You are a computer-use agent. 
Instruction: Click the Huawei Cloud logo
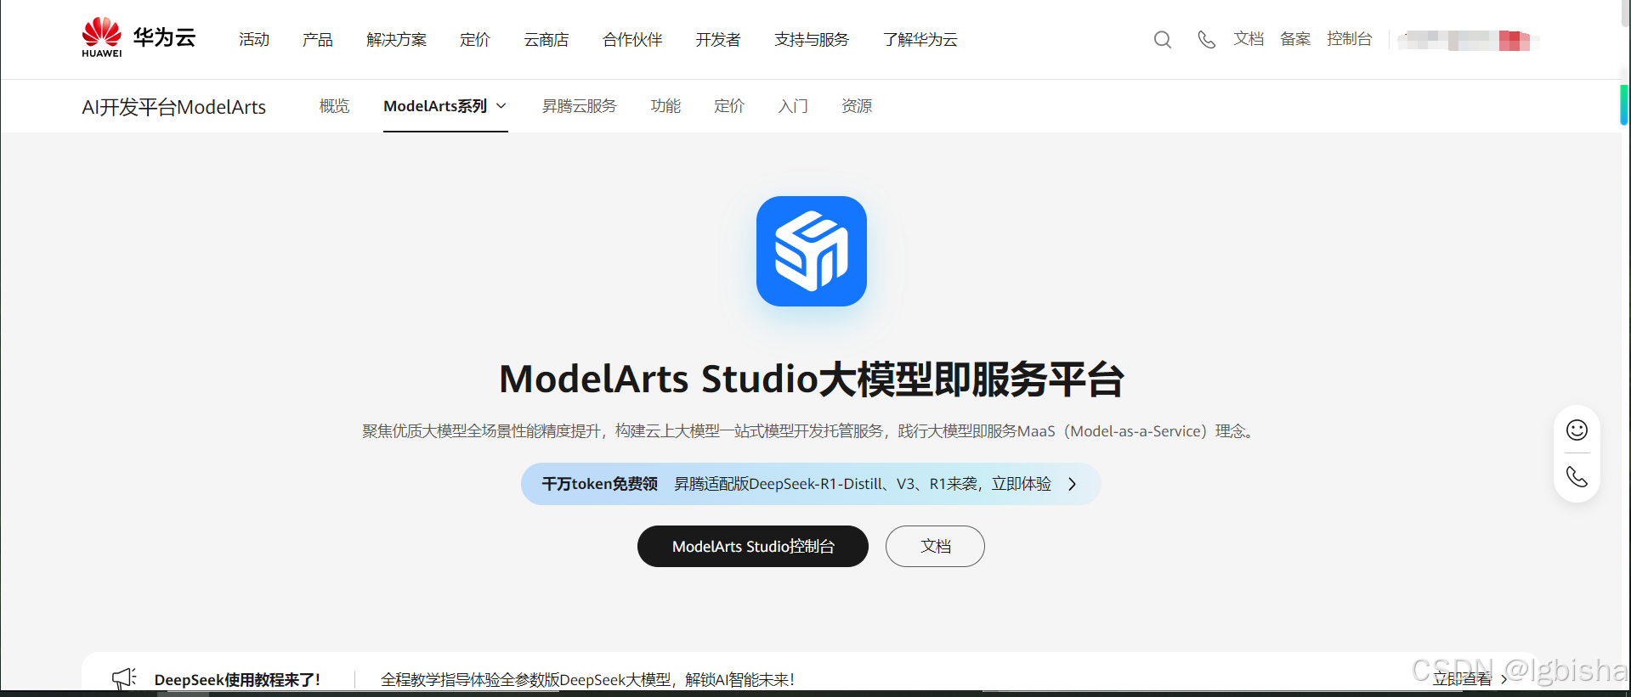point(139,38)
